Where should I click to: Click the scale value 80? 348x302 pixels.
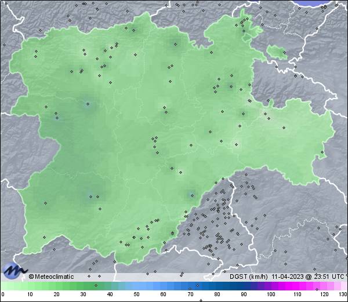[217, 294]
